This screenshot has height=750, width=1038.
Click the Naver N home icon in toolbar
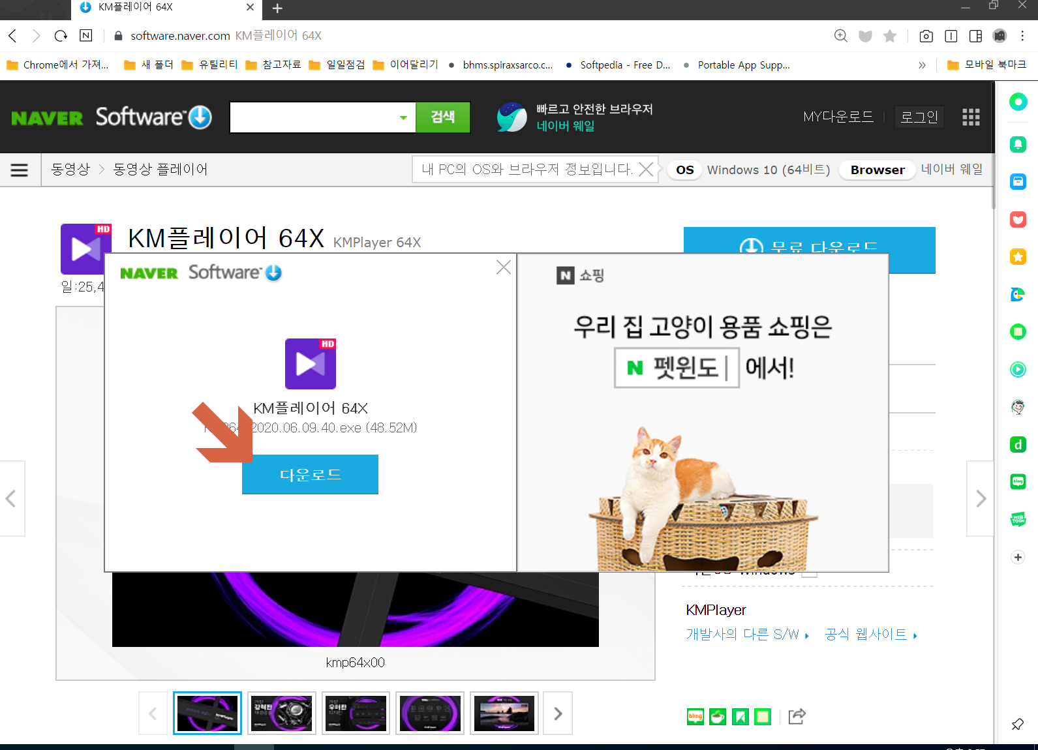(x=85, y=36)
